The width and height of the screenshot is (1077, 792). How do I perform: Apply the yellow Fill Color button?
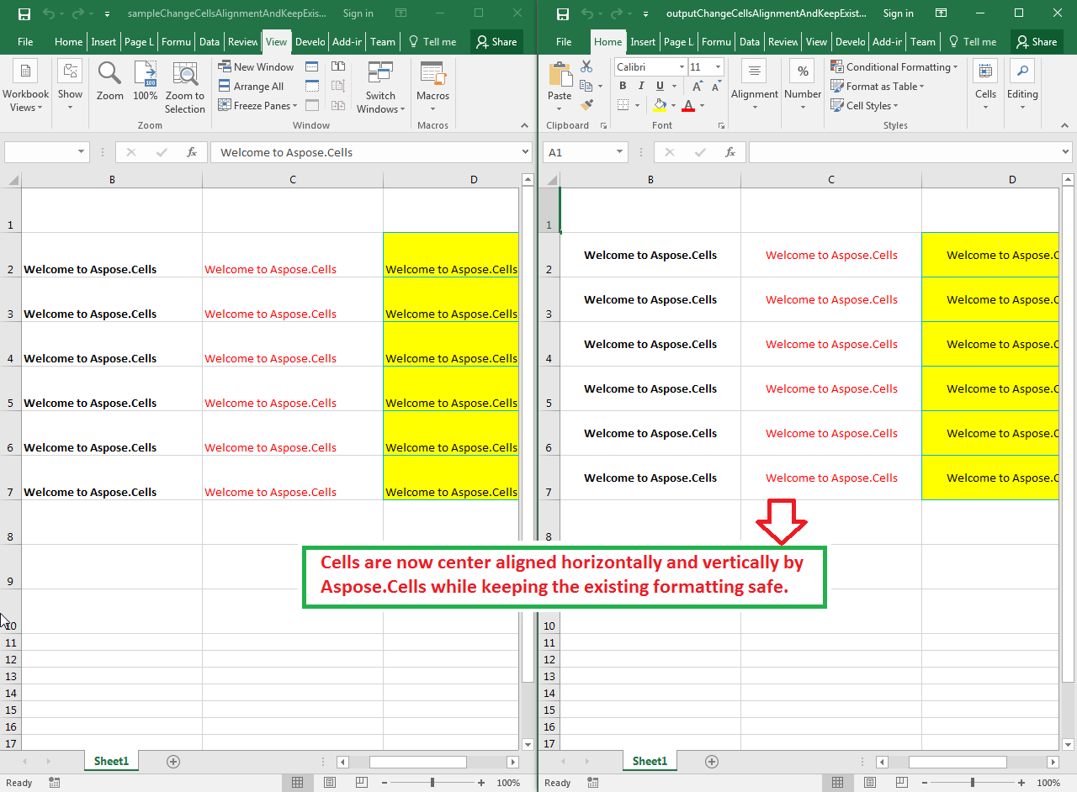coord(659,106)
